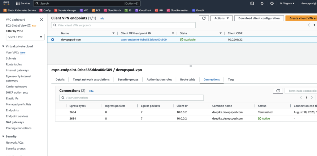Screen dimensions: 317x156
Task: Sort by the State column arrow
Action: (220, 33)
